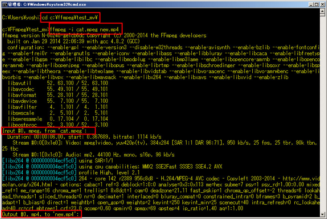Click the scrollbar down arrow
The width and height of the screenshot is (327, 219).
323,215
